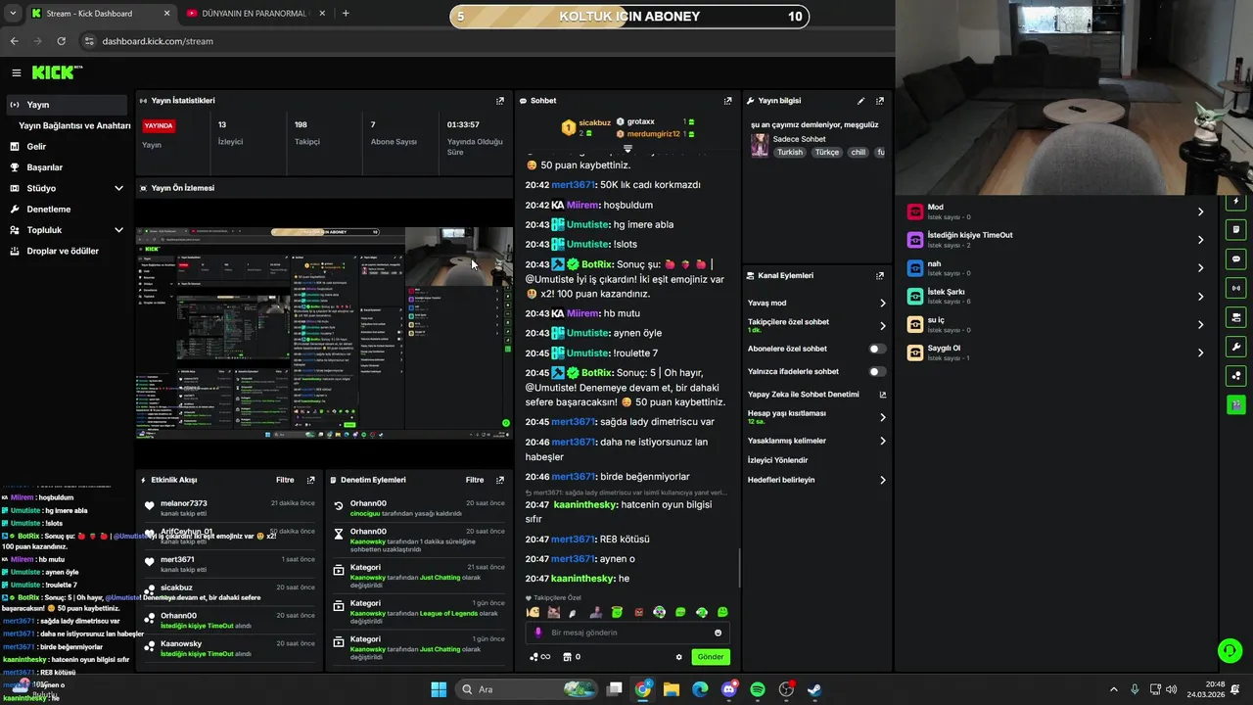Click the solid green clapperboard widget icon
Viewport: 1253px width, 705px height.
pos(1236,404)
